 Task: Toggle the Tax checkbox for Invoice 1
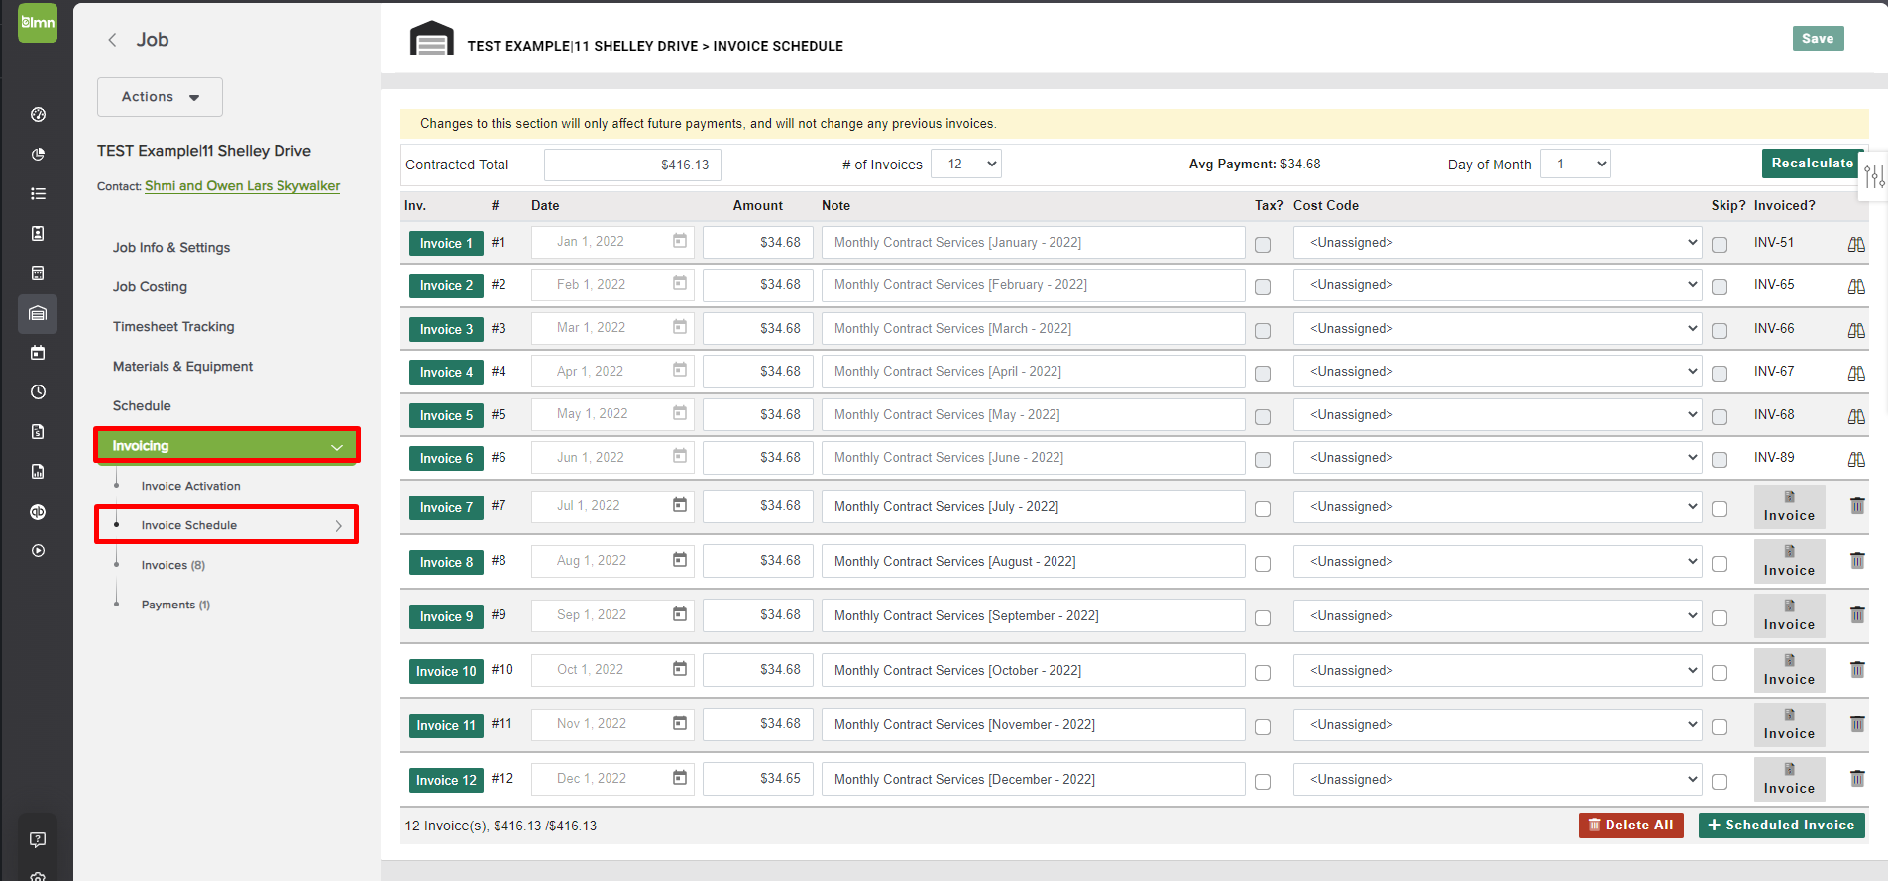coord(1263,245)
